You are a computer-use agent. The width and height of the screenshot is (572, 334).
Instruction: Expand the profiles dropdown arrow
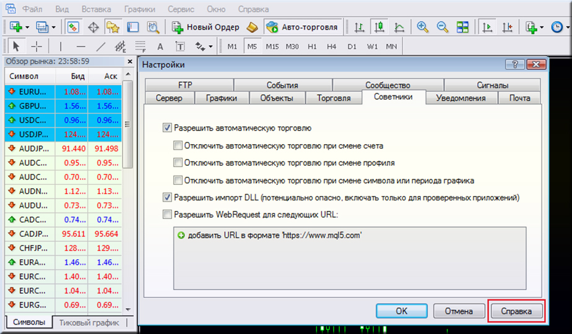point(53,27)
